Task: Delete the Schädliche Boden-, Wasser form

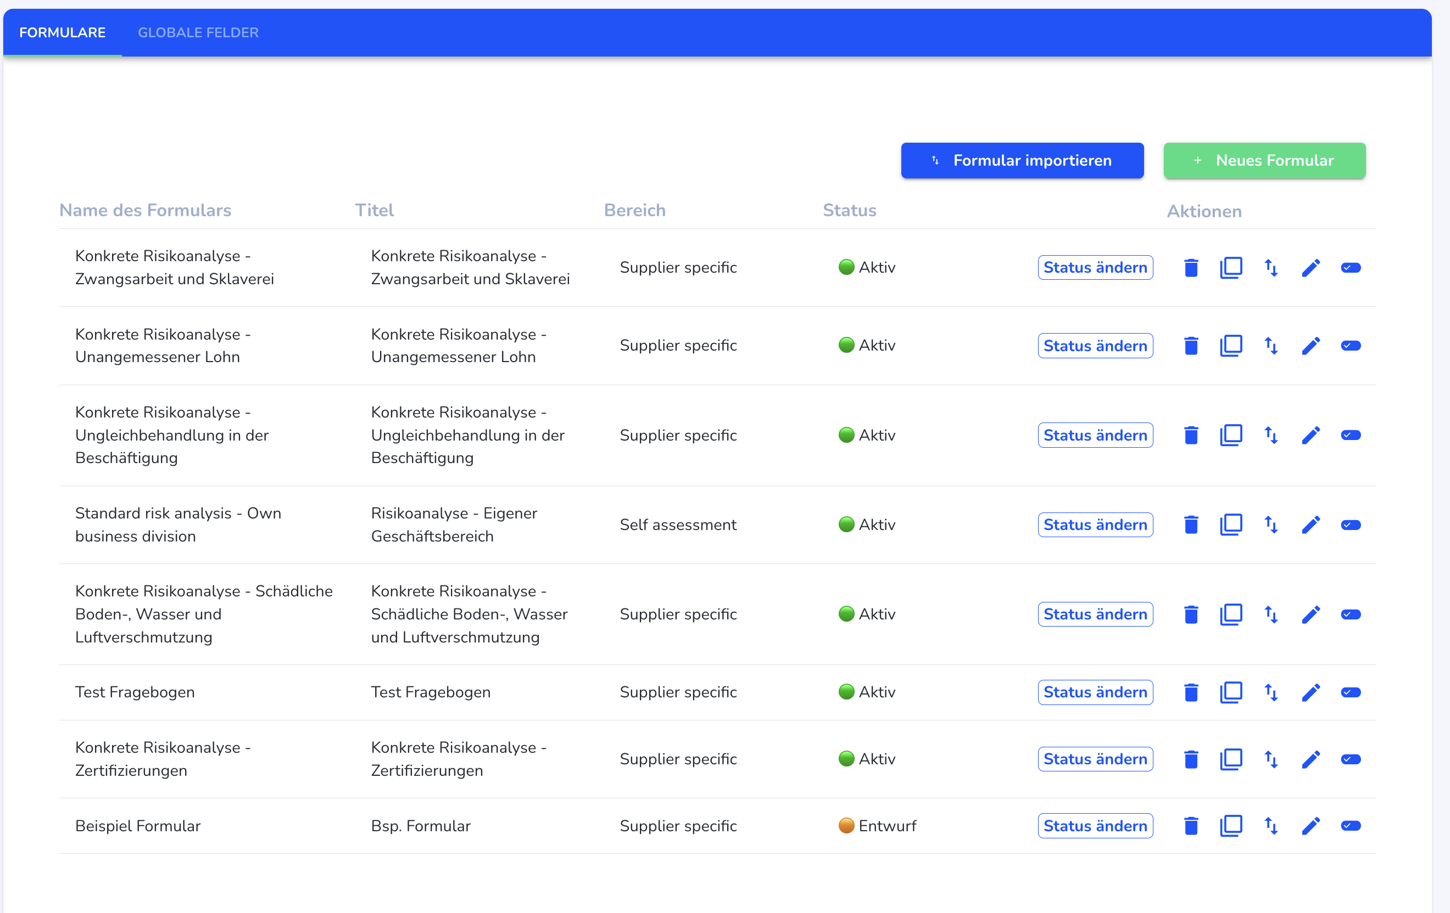Action: [x=1190, y=614]
